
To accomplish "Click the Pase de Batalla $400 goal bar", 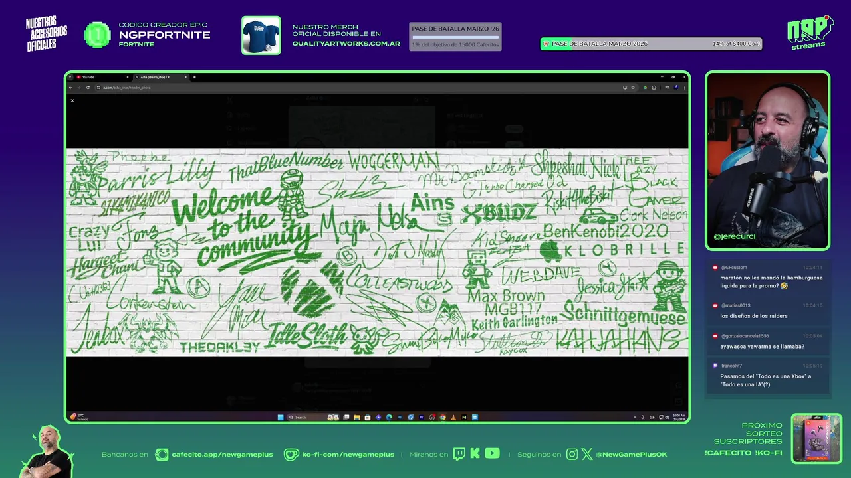I will pos(651,44).
